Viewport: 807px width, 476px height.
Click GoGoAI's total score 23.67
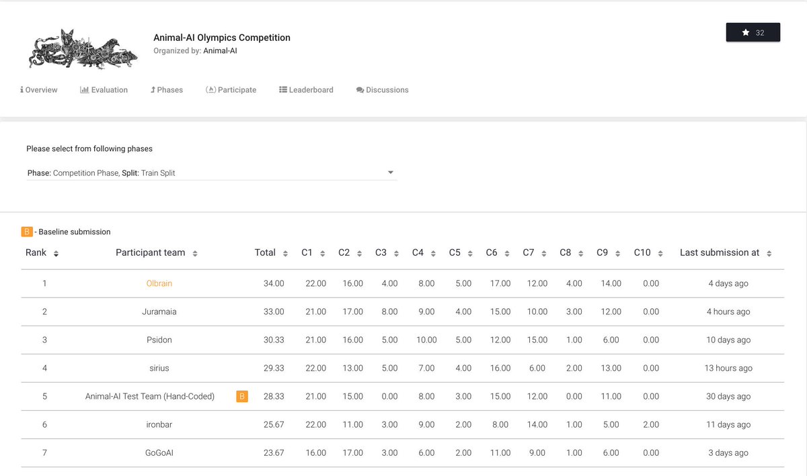pos(274,453)
